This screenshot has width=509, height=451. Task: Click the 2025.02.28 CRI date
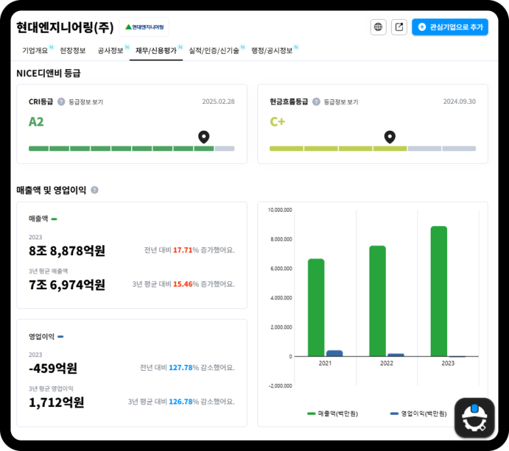(218, 101)
